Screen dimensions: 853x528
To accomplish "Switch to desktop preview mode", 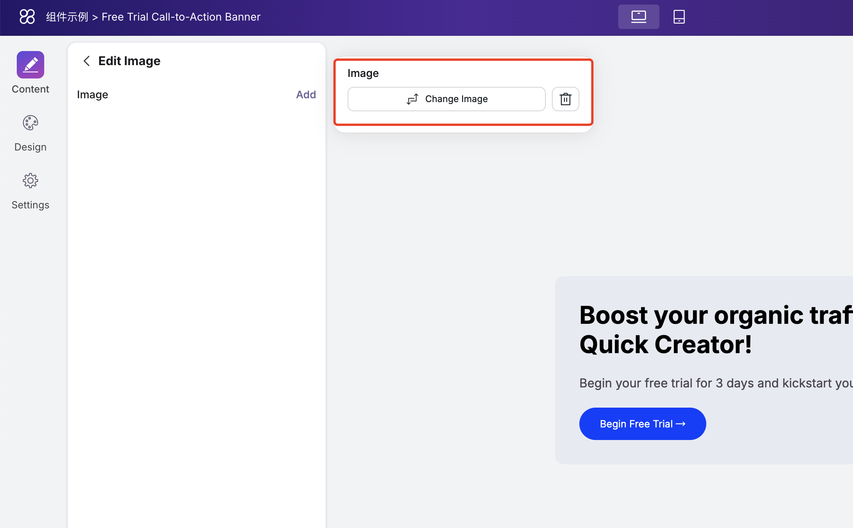I will [x=638, y=17].
